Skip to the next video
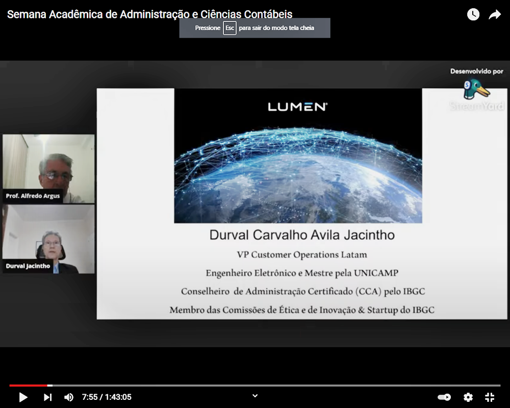Screen dimensions: 510x408 click(x=47, y=397)
